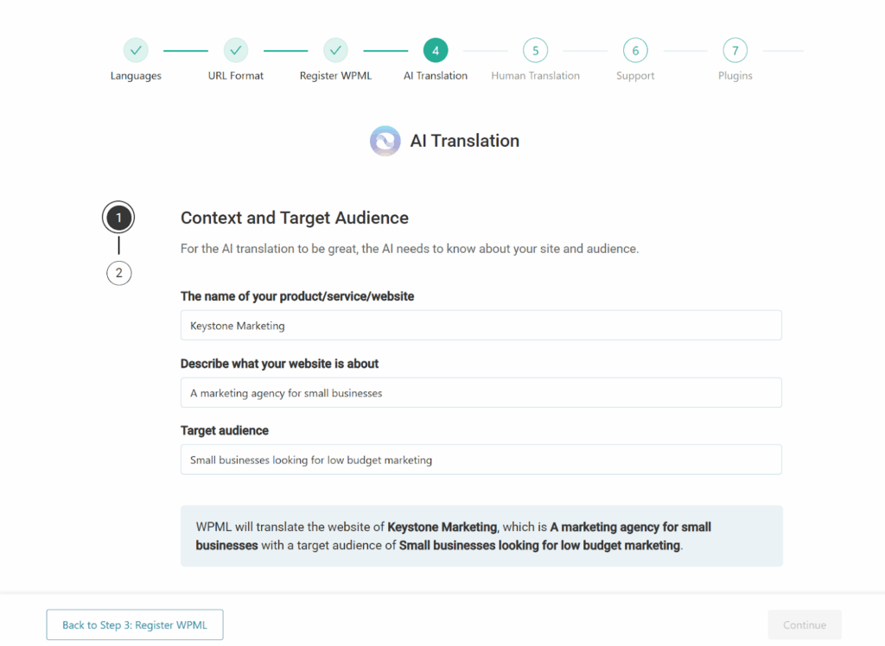Viewport: 885px width, 646px height.
Task: Click the WPML translation summary box
Action: click(x=481, y=536)
